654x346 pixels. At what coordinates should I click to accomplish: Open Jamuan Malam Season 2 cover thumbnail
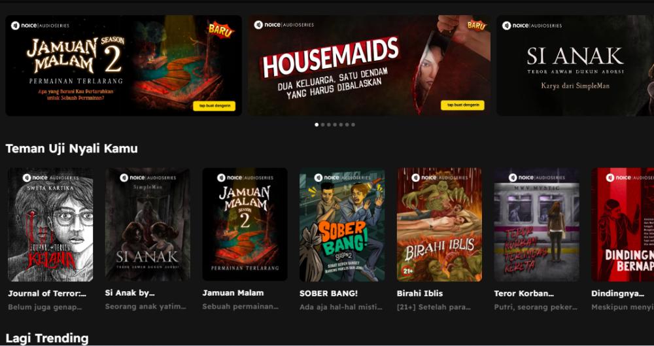coord(245,224)
